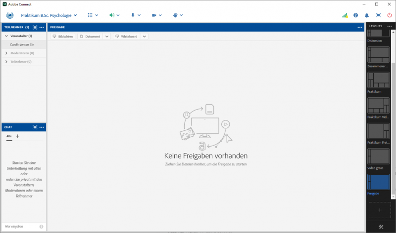Toggle the webcam camera icon
The image size is (396, 233).
pyautogui.click(x=154, y=15)
